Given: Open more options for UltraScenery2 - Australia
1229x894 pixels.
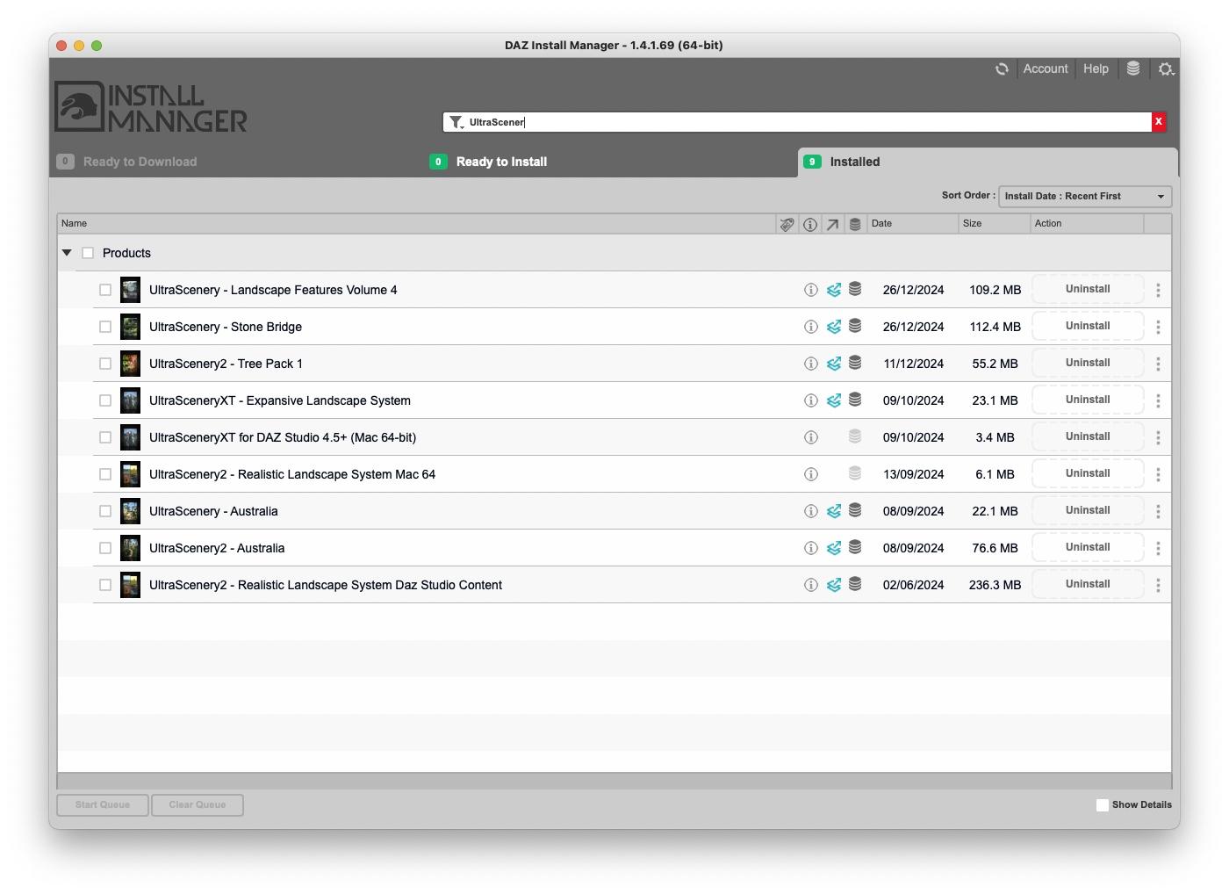Looking at the screenshot, I should (x=1158, y=548).
